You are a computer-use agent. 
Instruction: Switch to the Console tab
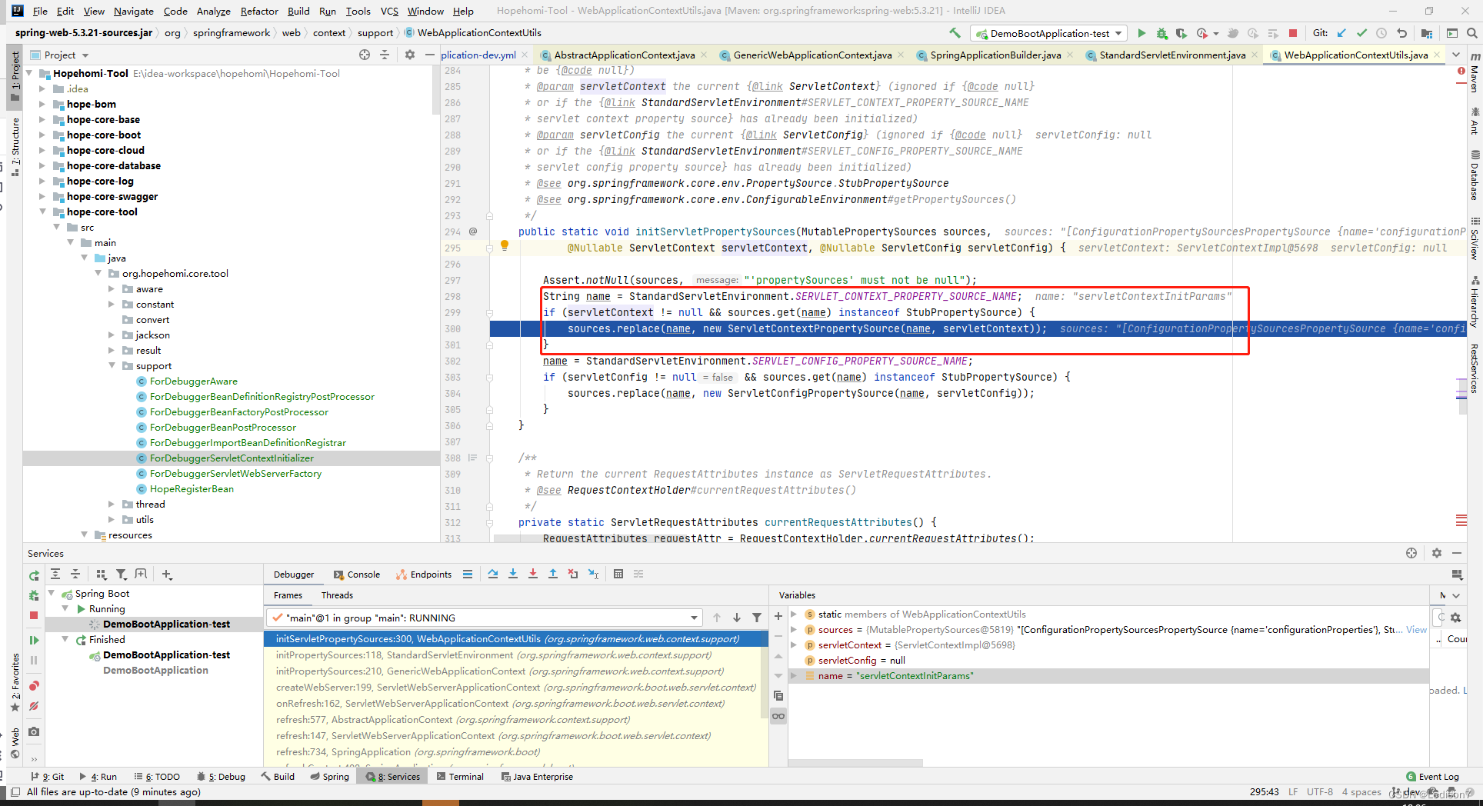tap(357, 575)
